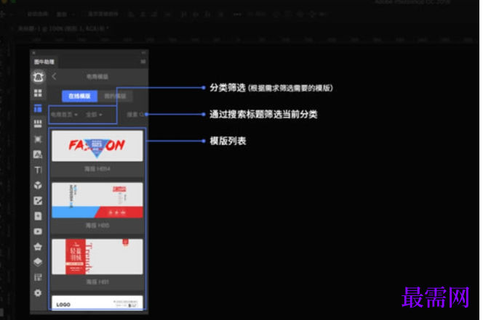Open the module rows icon below template icon
This screenshot has width=483, height=320.
click(38, 123)
